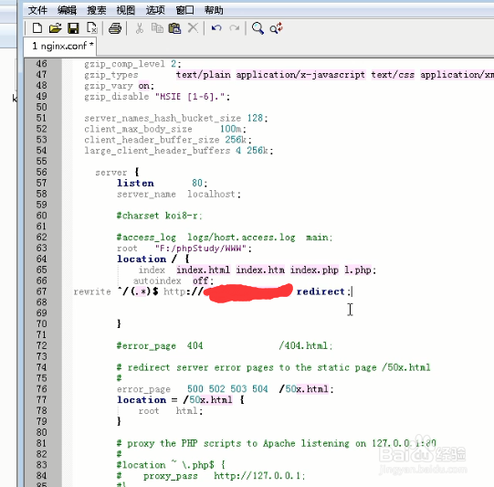The width and height of the screenshot is (494, 487).
Task: Open the 文件 menu
Action: 37,10
